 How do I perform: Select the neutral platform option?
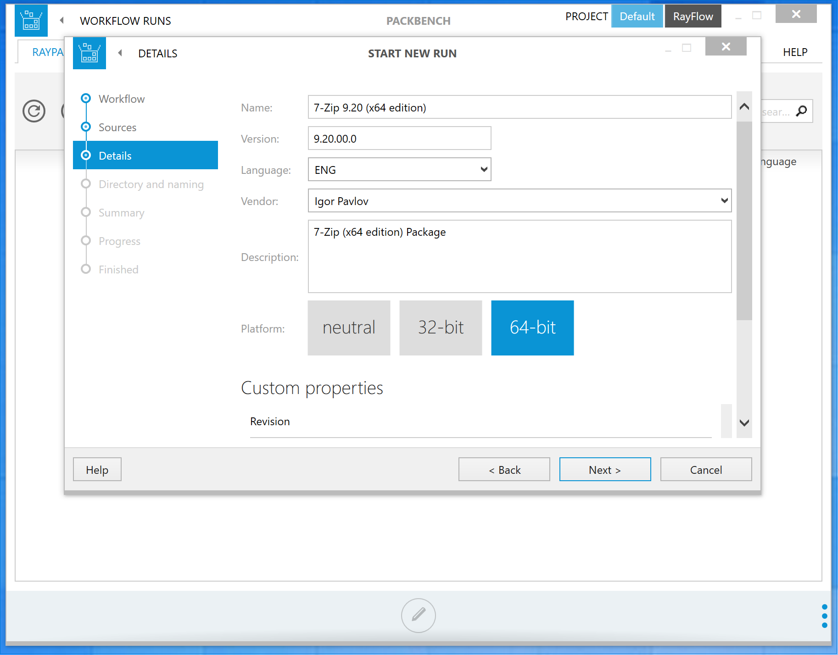coord(349,328)
